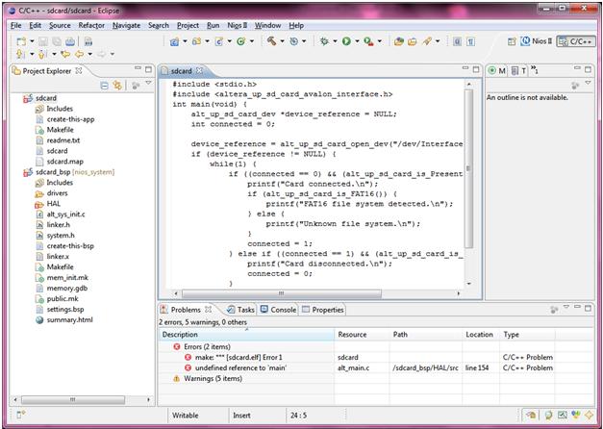Open the Refactor menu
The height and width of the screenshot is (429, 603).
click(91, 25)
